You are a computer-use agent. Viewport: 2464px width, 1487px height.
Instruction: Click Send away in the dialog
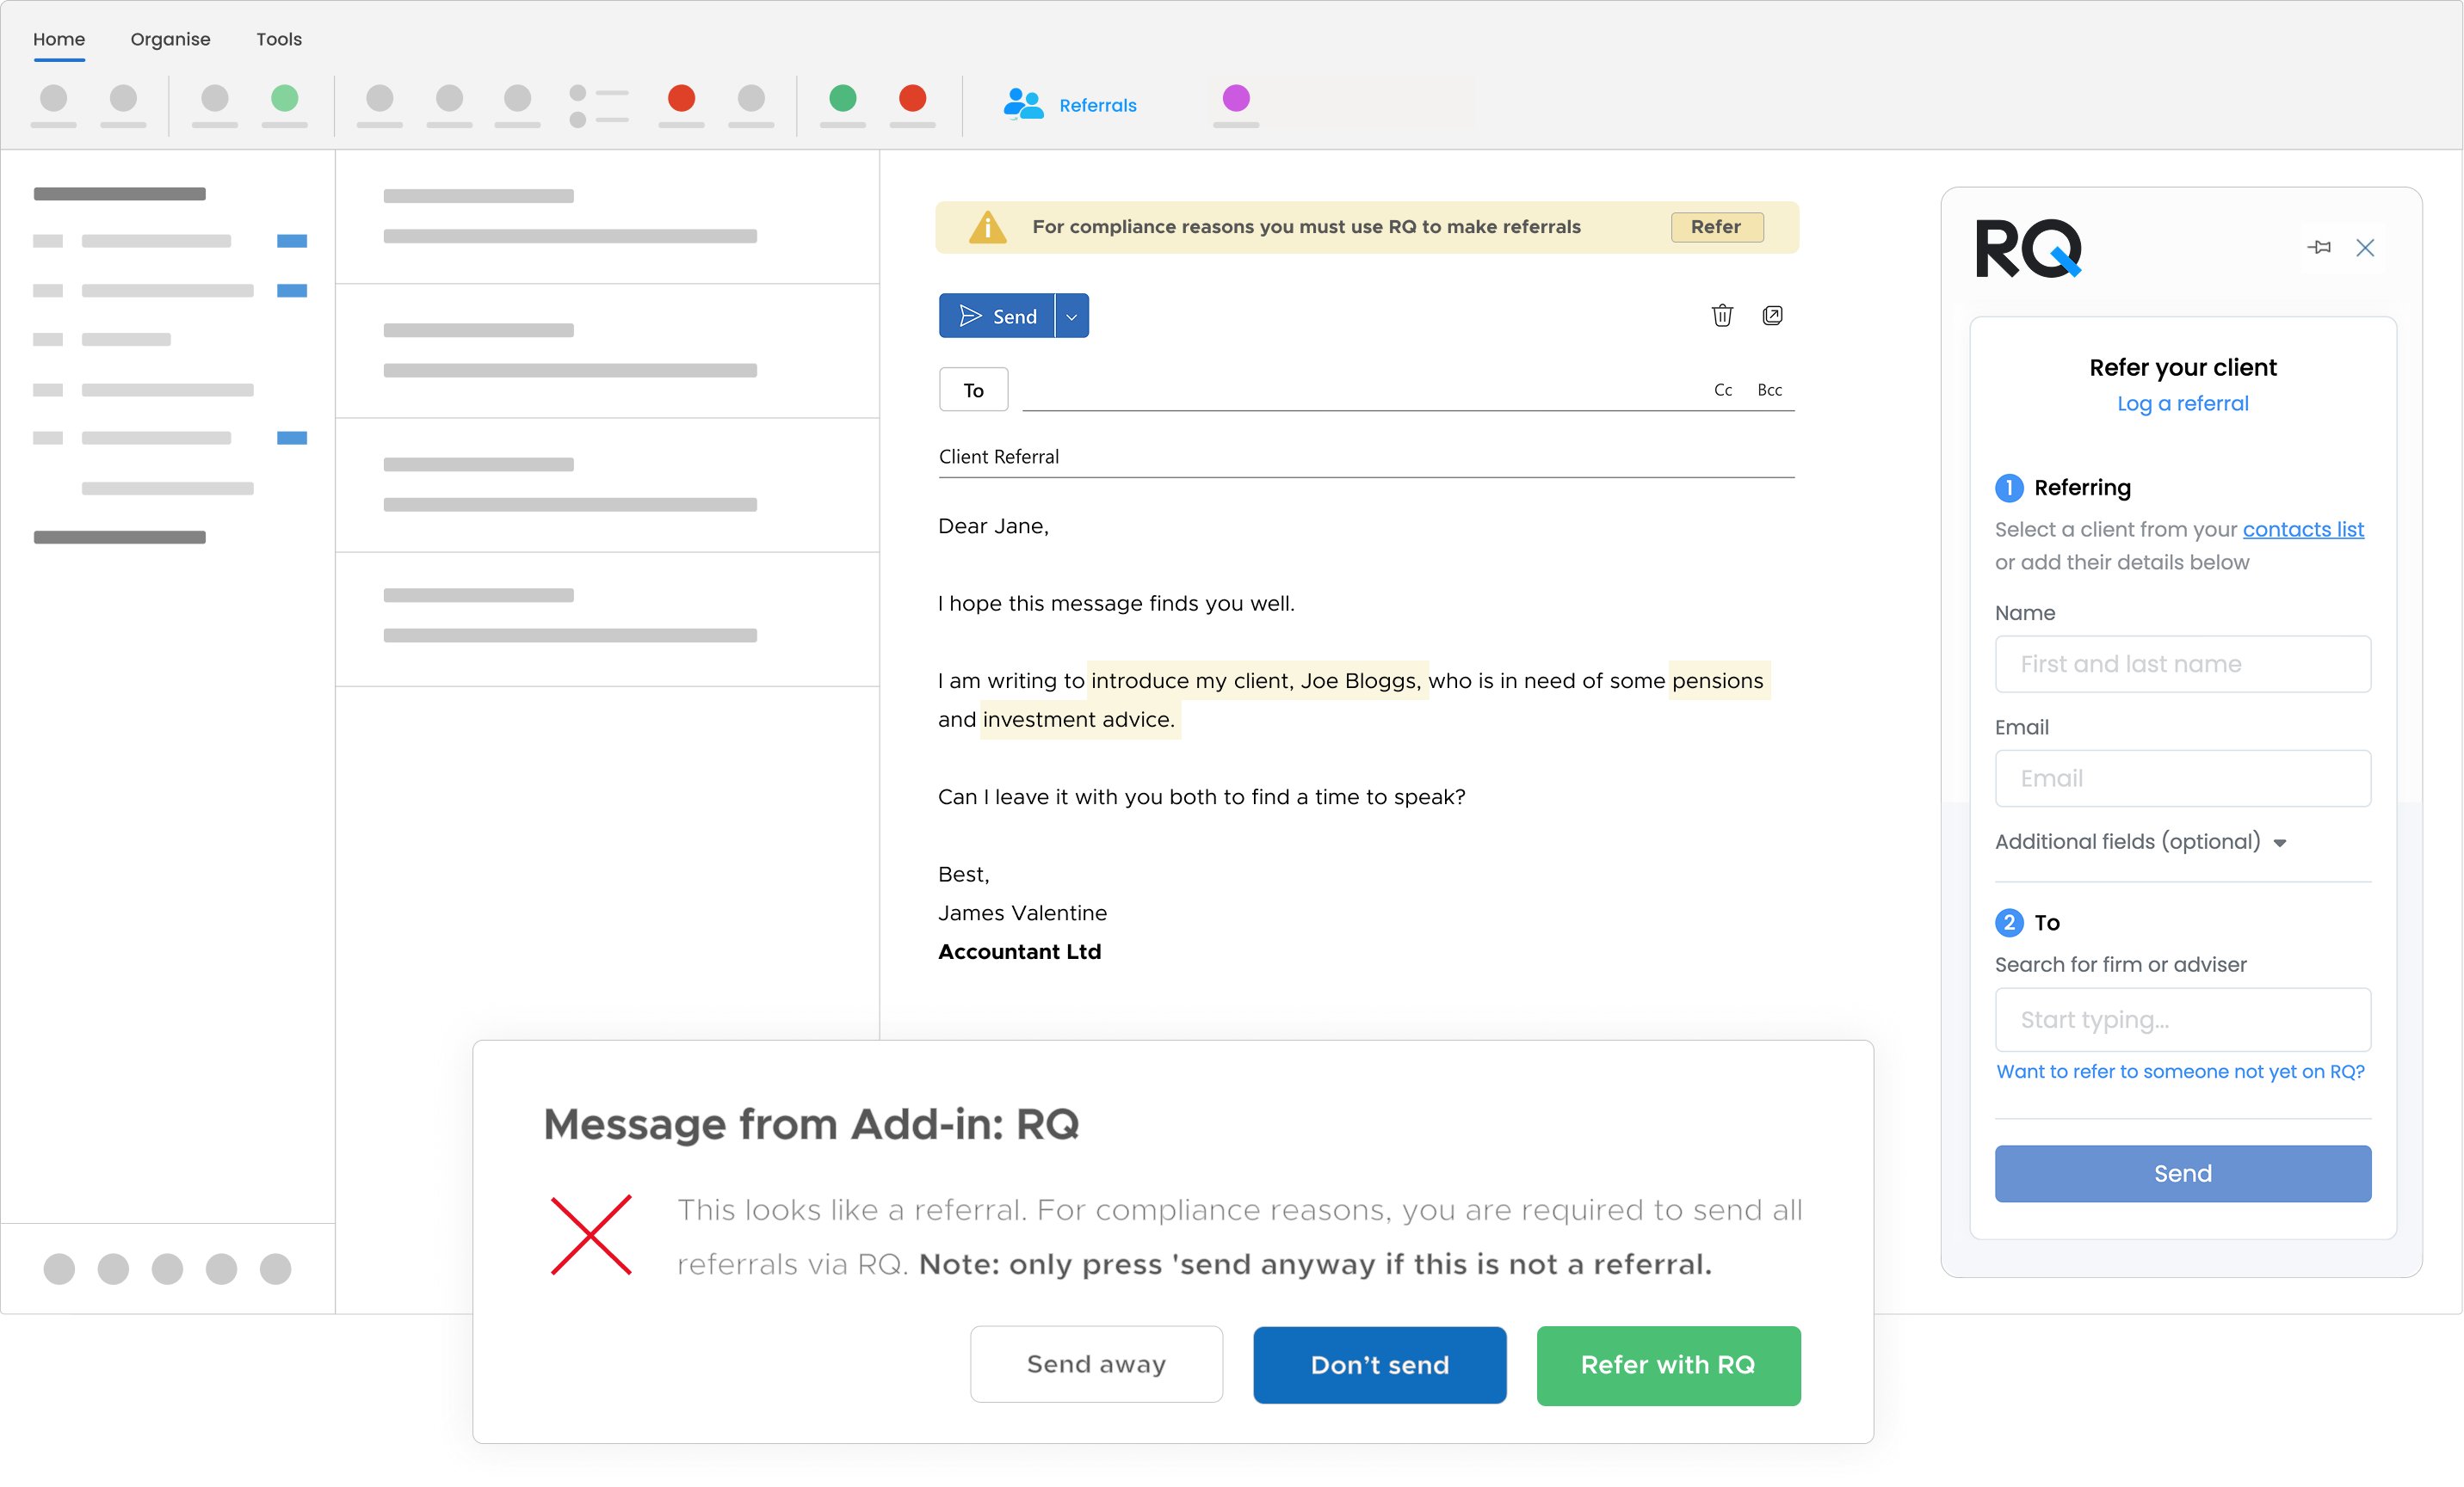click(x=1096, y=1364)
